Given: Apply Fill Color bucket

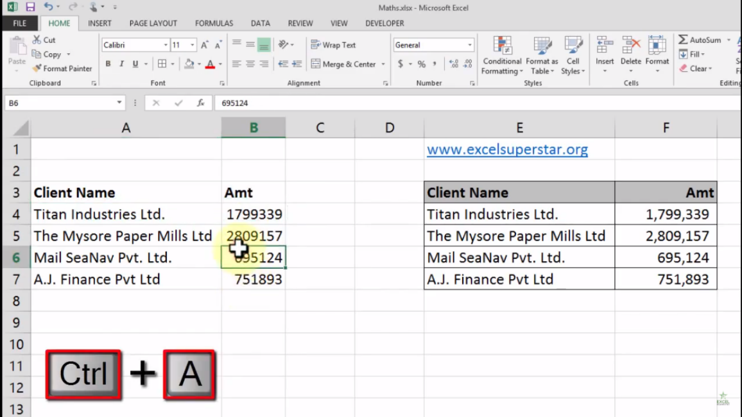Looking at the screenshot, I should coord(189,64).
